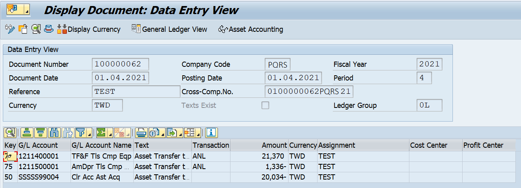
Task: Expand the Views dropdown arrow
Action: point(162,133)
